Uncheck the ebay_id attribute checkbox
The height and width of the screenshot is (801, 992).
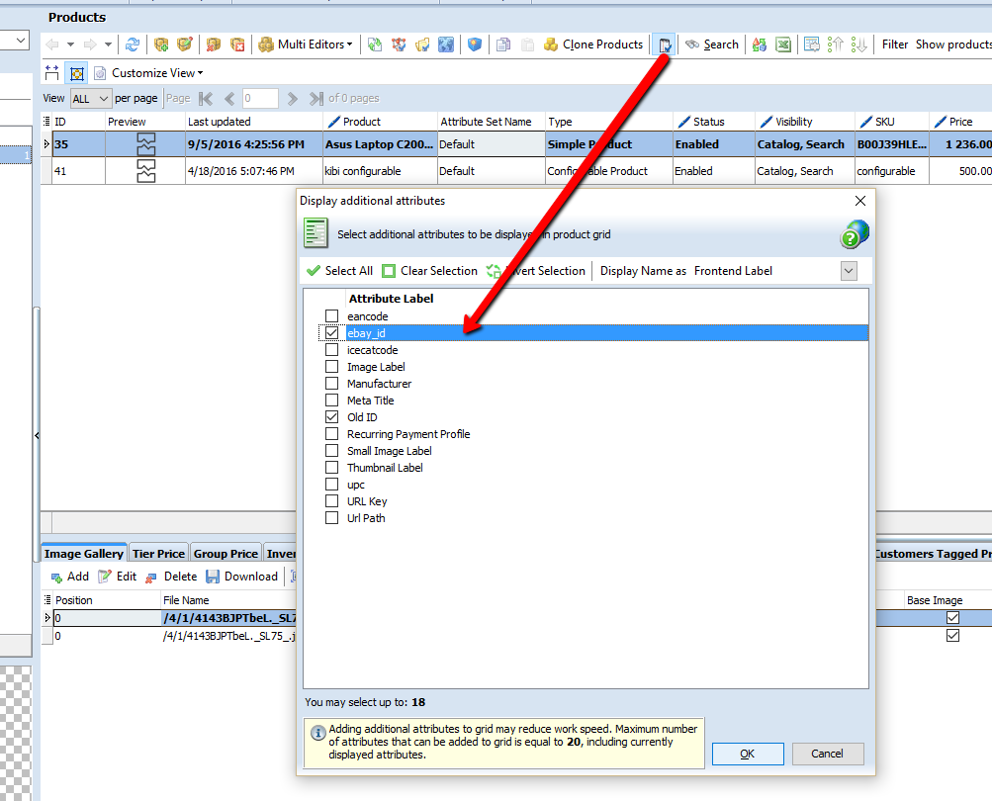click(x=332, y=333)
